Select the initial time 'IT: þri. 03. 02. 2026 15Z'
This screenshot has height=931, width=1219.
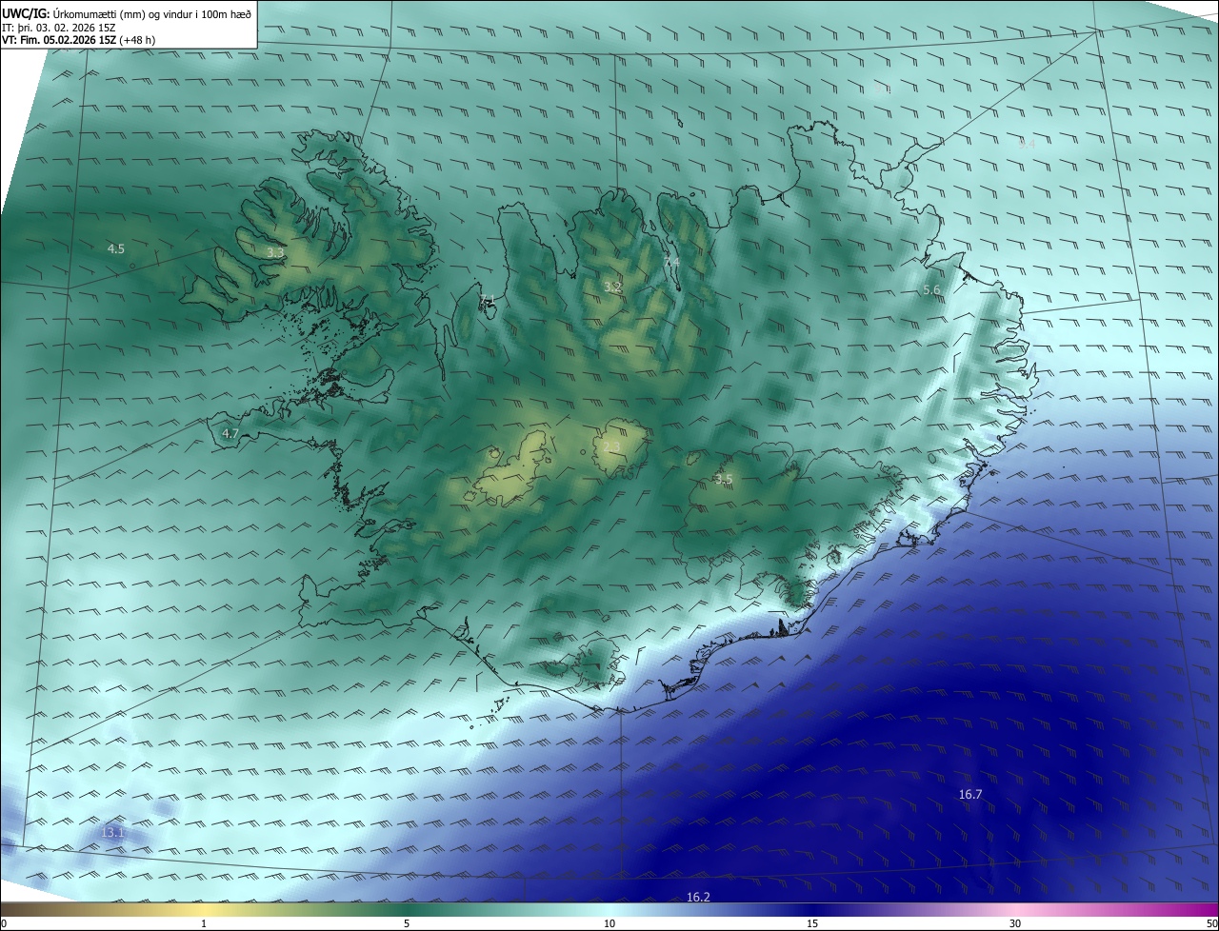(x=59, y=28)
